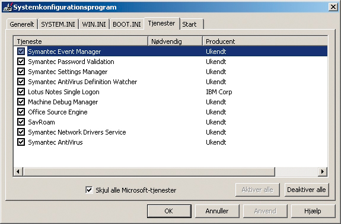Click the Systemkonfigurationsprogram title bar icon

(x=7, y=7)
